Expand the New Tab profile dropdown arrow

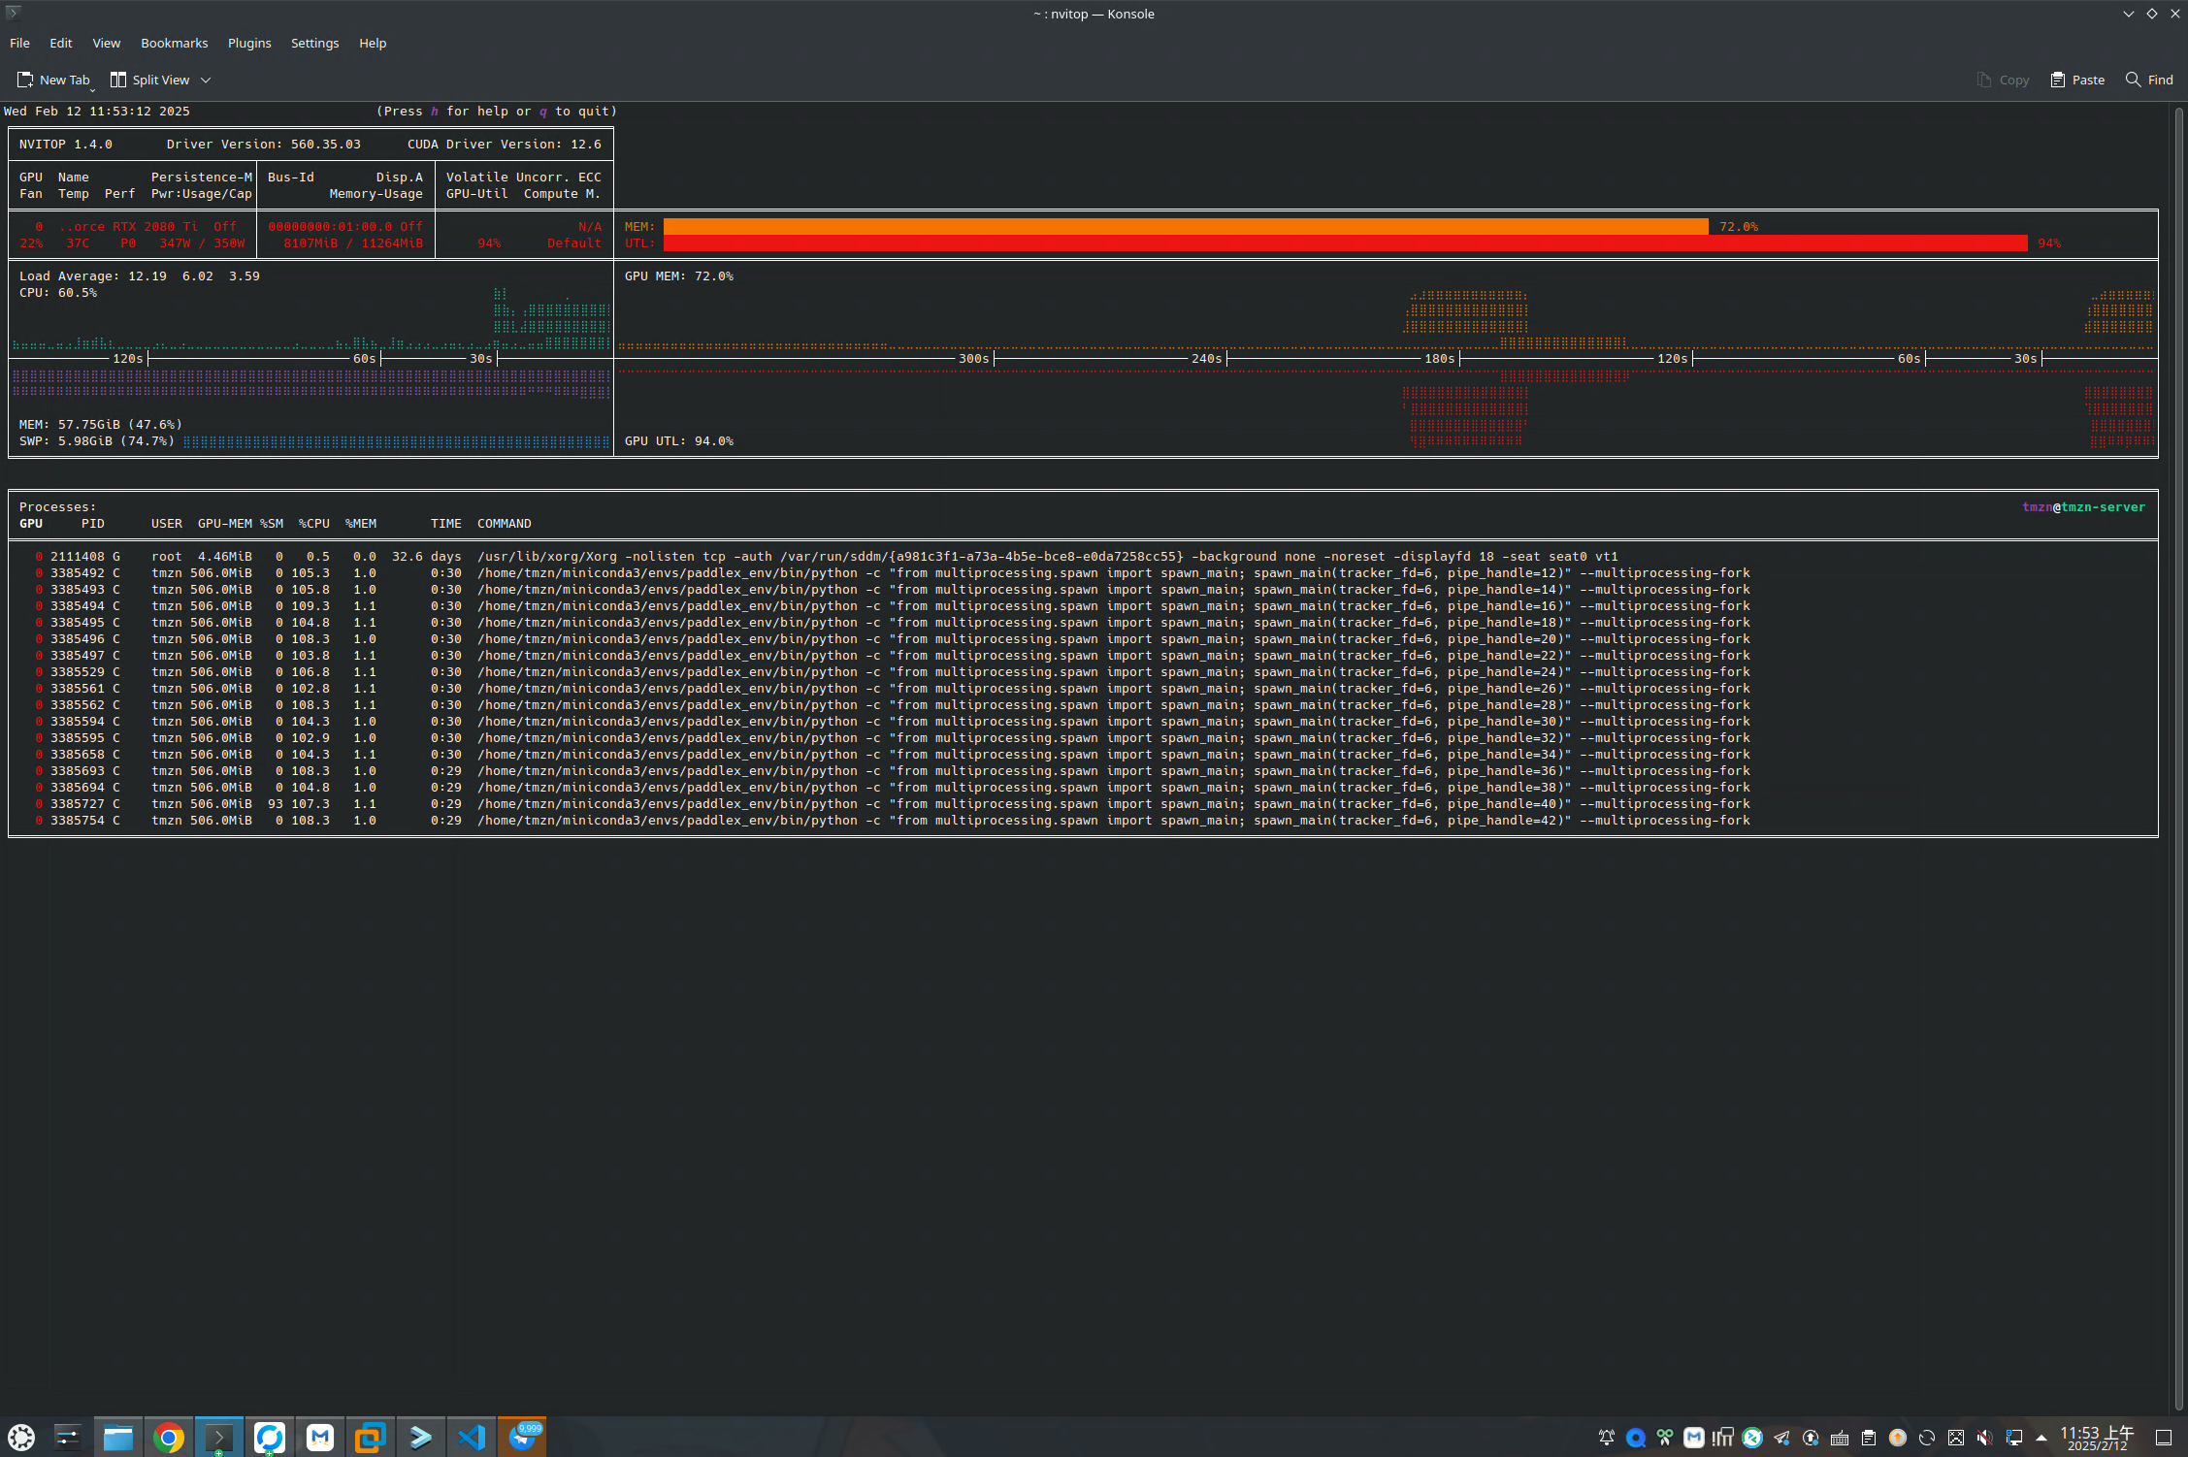coord(92,89)
